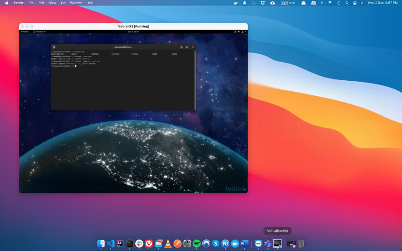Viewport: 402px width, 251px height.
Task: Launch Spotify from the dock
Action: [197, 244]
